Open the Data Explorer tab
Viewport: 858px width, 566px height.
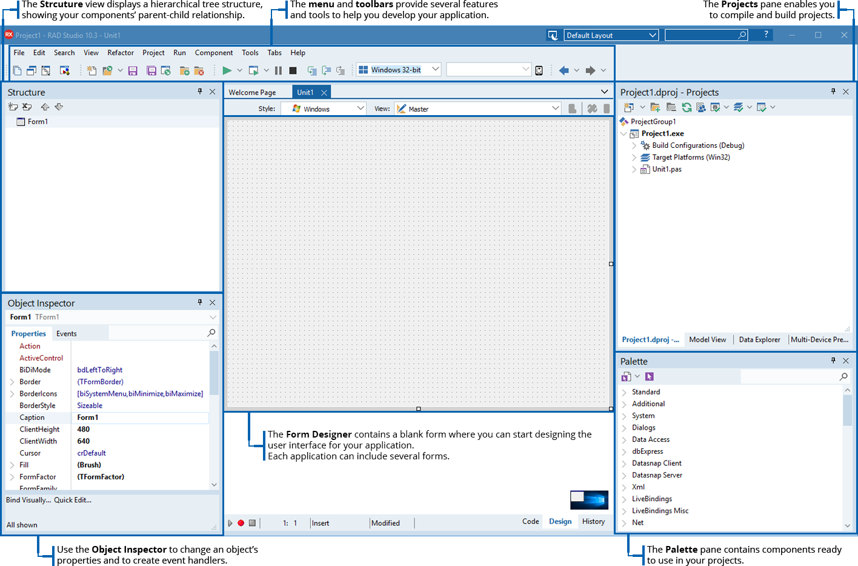coord(759,339)
